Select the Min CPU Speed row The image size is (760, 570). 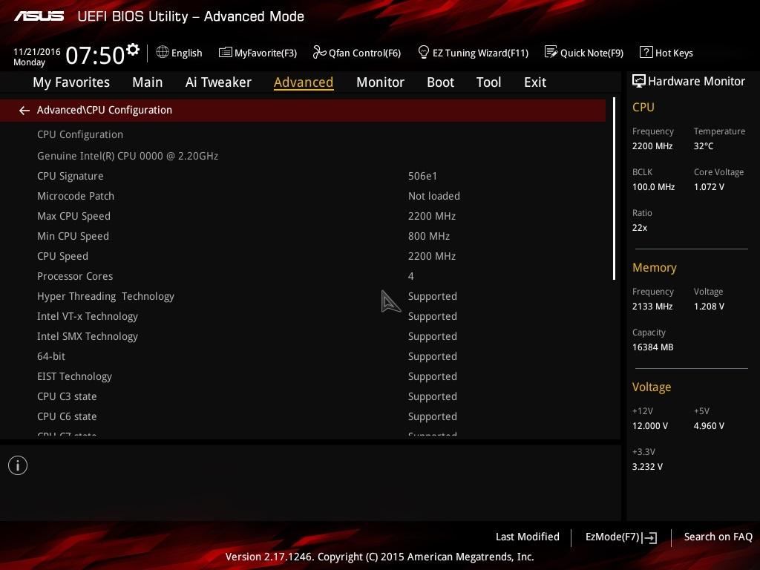tap(303, 236)
